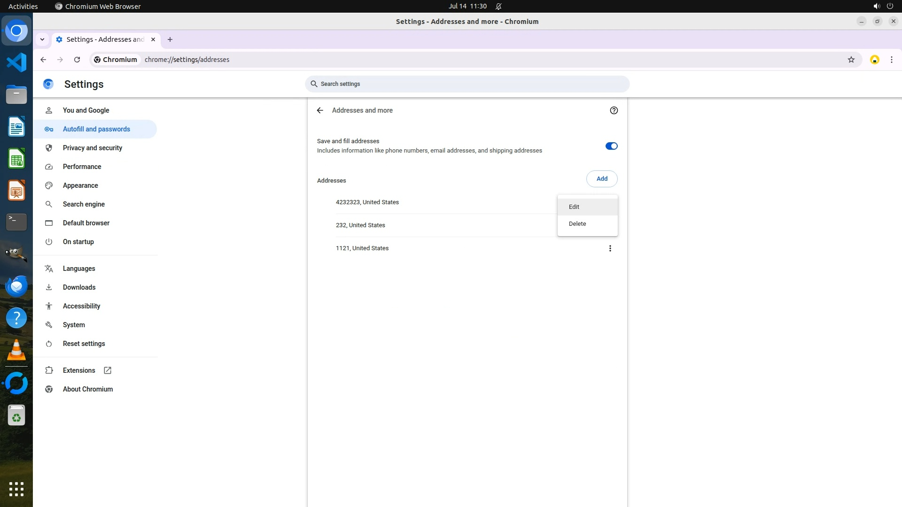Open a new browser tab
Image resolution: width=902 pixels, height=507 pixels.
[170, 39]
